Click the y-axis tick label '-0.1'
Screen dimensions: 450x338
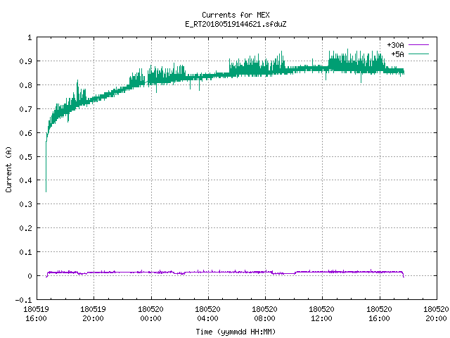tap(23, 300)
